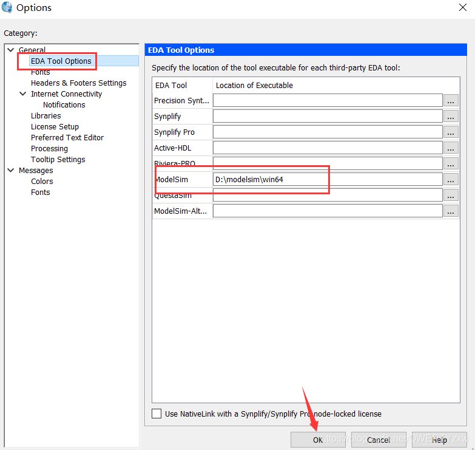Click the Precision Synthesis path field
Viewport: 475px width, 450px height.
pos(328,100)
